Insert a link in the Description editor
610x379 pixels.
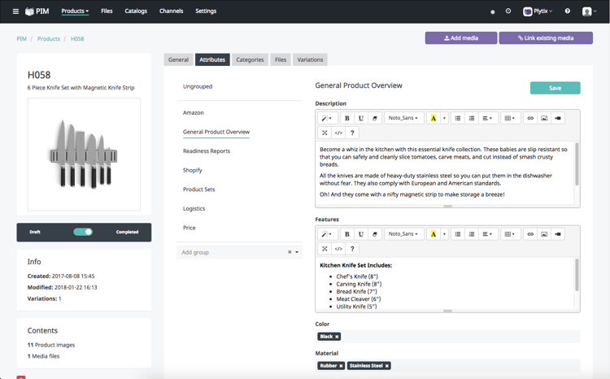pyautogui.click(x=530, y=118)
